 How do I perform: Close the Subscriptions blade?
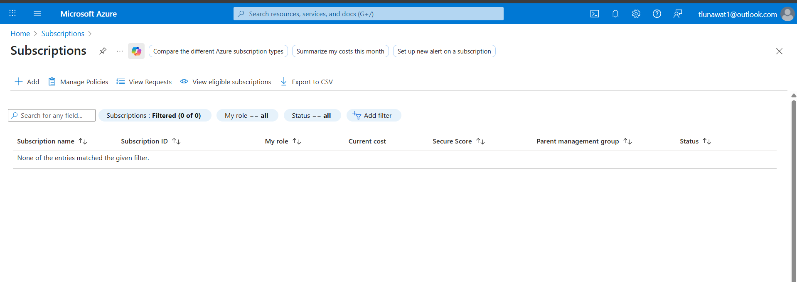[779, 51]
